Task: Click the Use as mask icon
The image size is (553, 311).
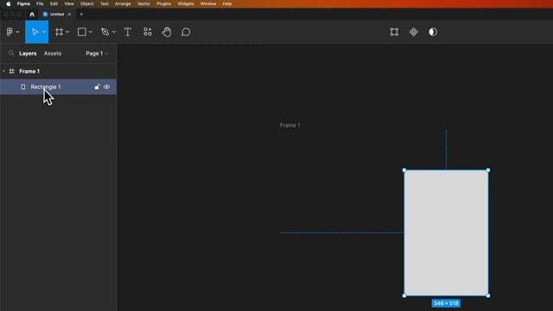Action: 433,32
